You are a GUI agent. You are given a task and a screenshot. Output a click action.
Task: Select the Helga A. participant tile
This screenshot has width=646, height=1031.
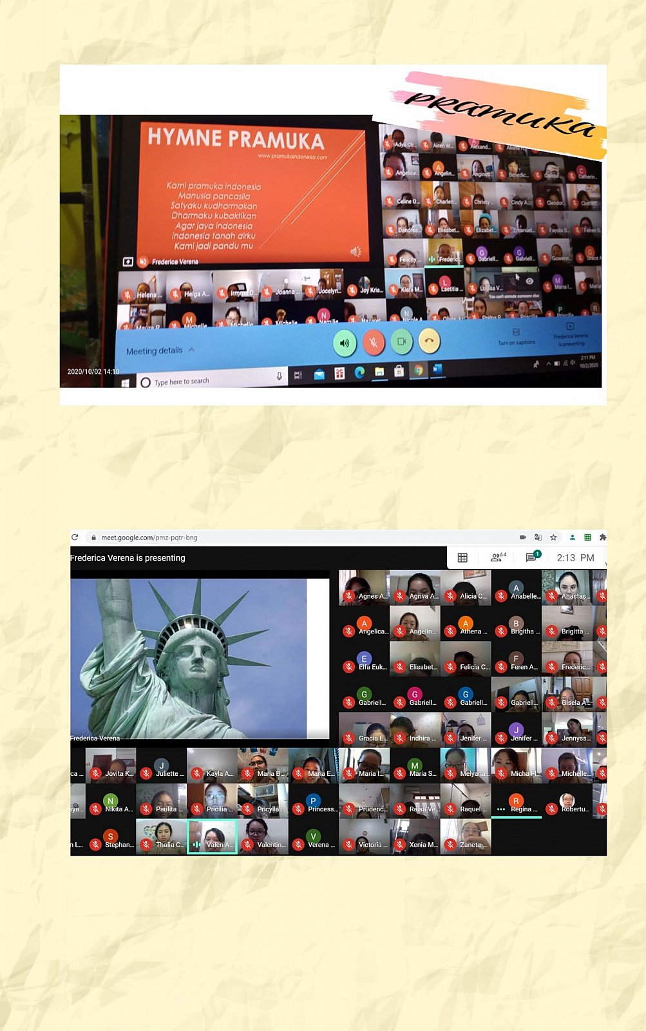click(x=189, y=285)
